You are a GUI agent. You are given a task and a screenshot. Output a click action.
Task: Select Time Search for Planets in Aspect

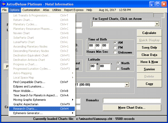click(x=42, y=95)
